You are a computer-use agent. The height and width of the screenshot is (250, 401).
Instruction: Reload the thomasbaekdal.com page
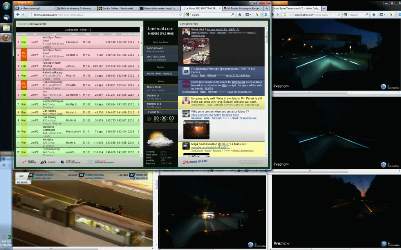pyautogui.click(x=181, y=15)
